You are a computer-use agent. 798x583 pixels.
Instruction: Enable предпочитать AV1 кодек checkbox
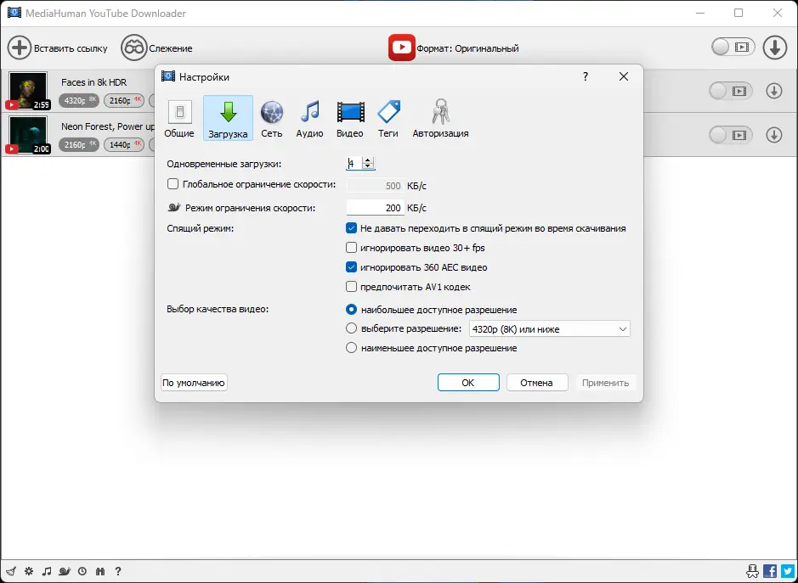click(351, 287)
